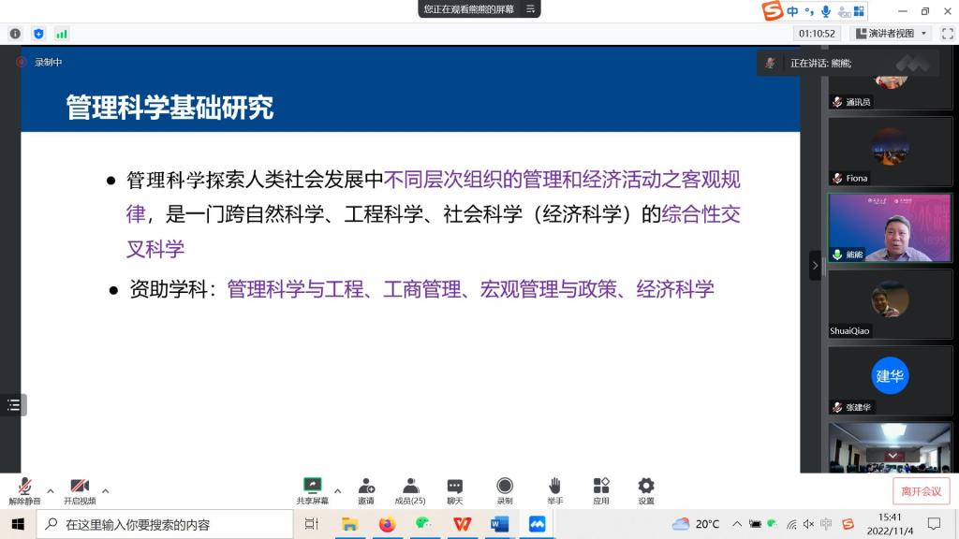
Task: Open the 演讲者视图 view dropdown
Action: pos(891,34)
